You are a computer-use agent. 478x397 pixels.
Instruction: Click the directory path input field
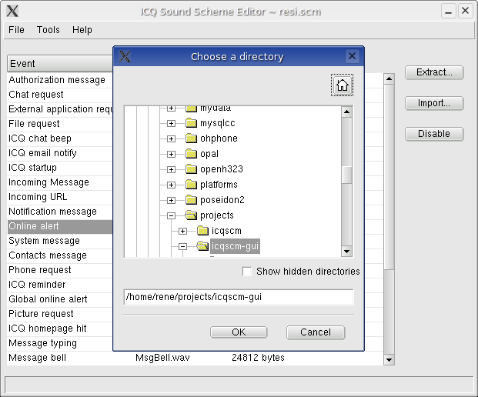point(239,297)
